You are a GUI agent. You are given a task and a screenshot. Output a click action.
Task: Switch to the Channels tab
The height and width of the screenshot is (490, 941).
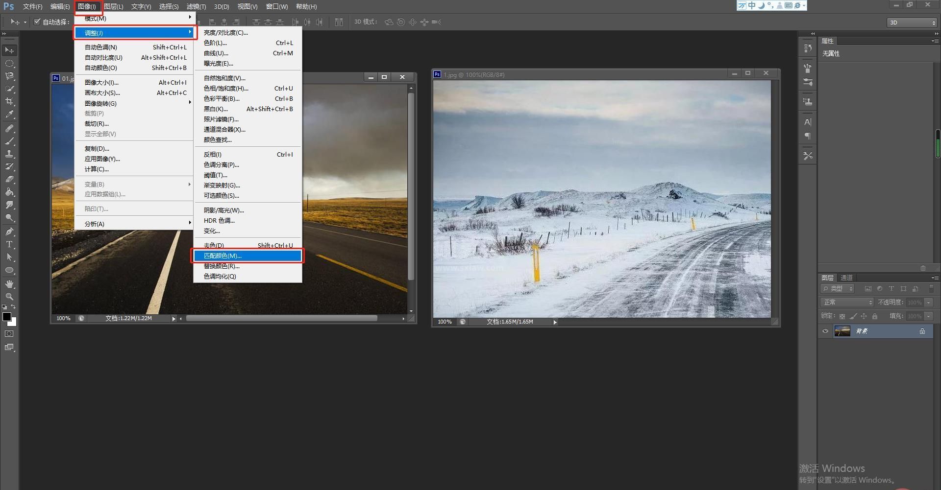pos(847,278)
